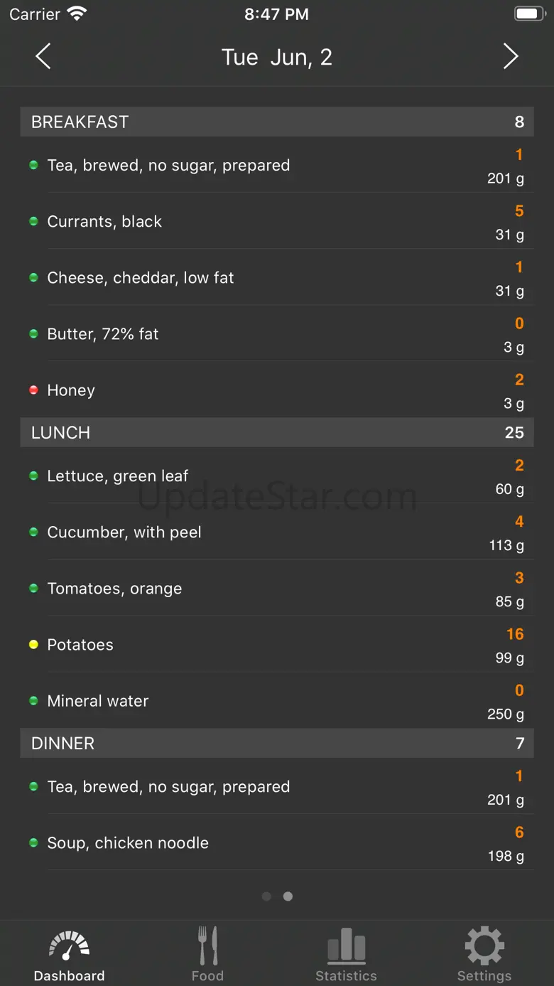
Task: Select the DINNER section header
Action: (277, 744)
